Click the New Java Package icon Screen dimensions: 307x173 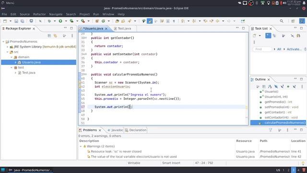97,21
